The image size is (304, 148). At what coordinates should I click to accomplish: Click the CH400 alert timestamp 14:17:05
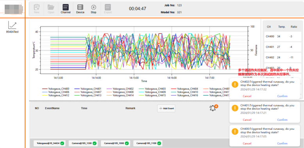[x=253, y=137]
